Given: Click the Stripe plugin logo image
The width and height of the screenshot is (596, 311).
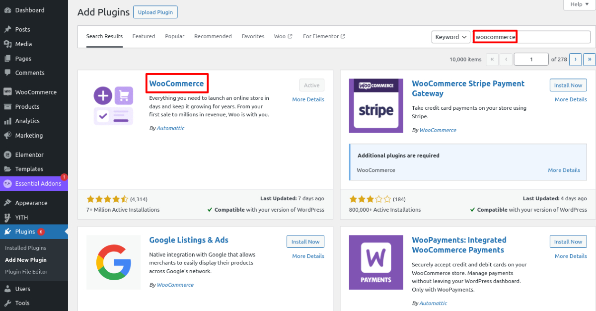Looking at the screenshot, I should pos(375,106).
